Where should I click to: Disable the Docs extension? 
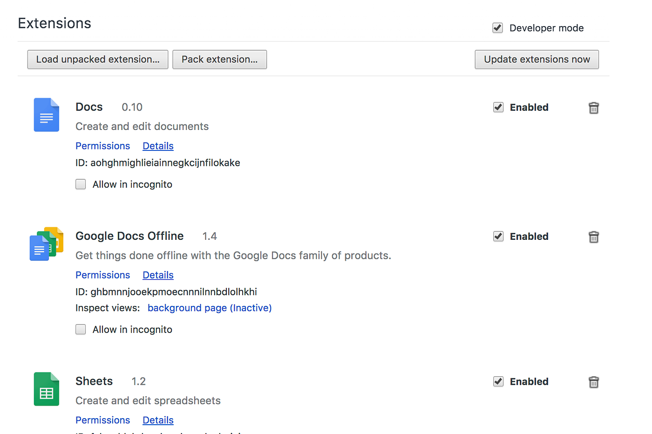point(498,107)
